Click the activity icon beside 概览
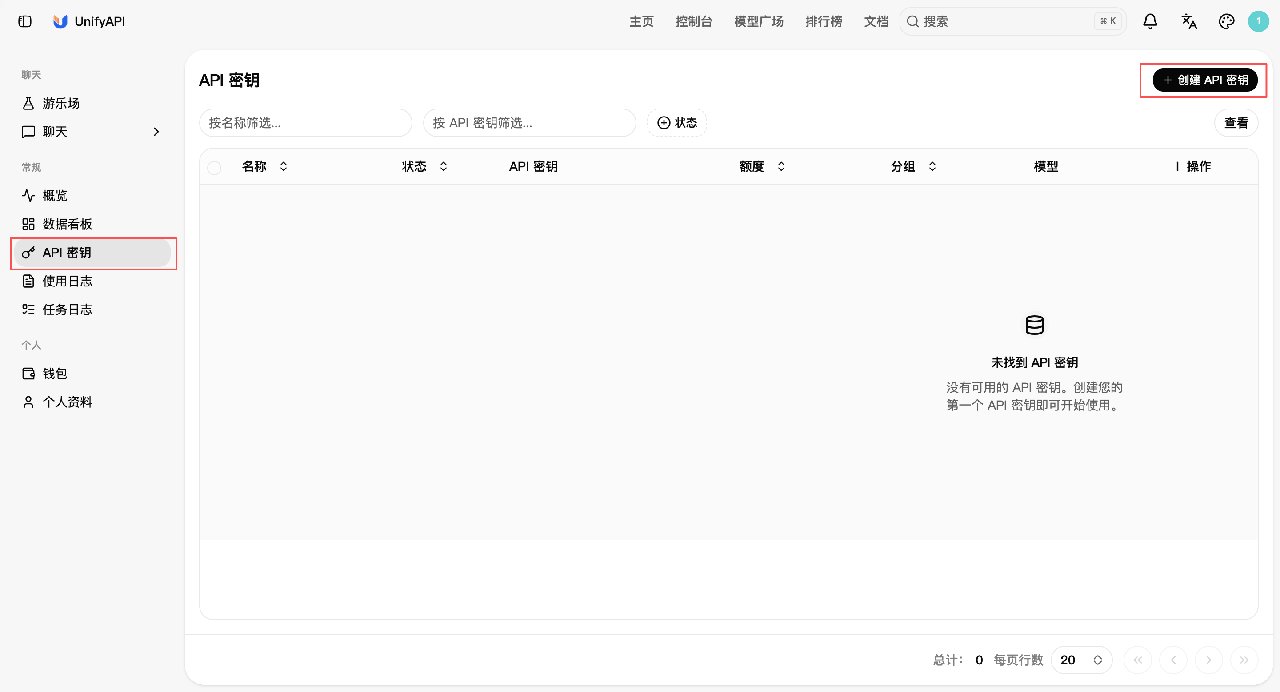 28,195
